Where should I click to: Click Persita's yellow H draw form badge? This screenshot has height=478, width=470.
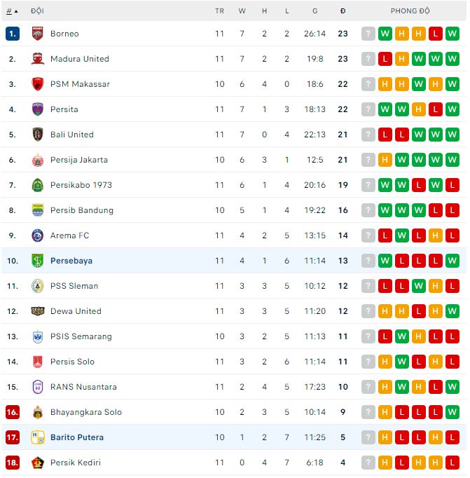click(419, 109)
